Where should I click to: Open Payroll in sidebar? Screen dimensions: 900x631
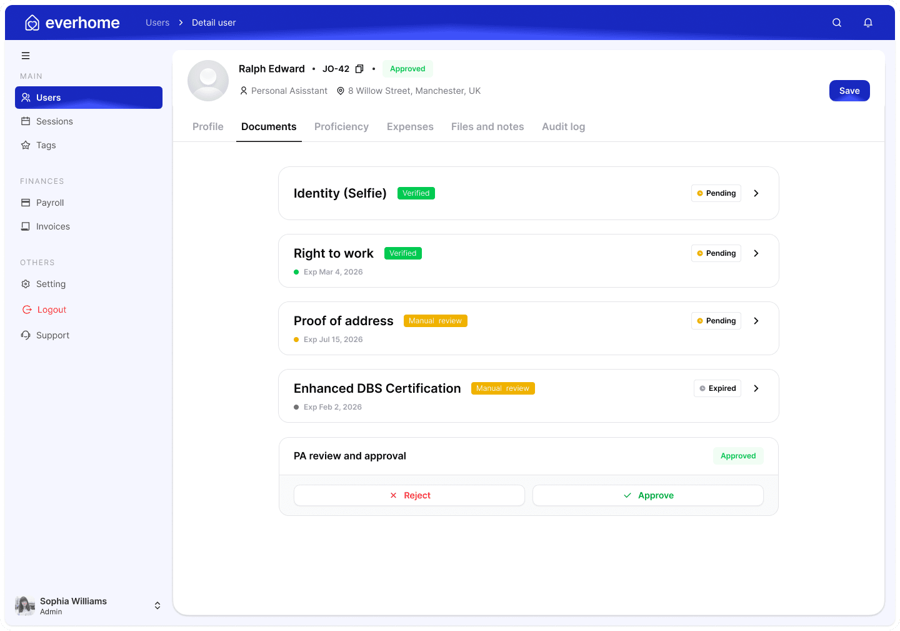pos(89,203)
